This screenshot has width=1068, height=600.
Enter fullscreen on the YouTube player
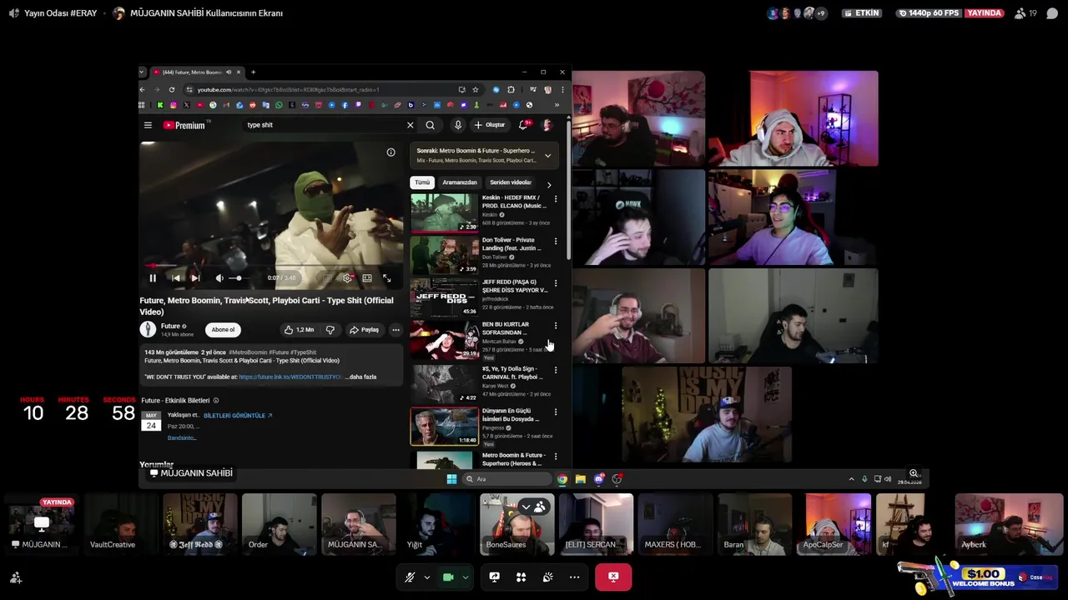point(386,278)
